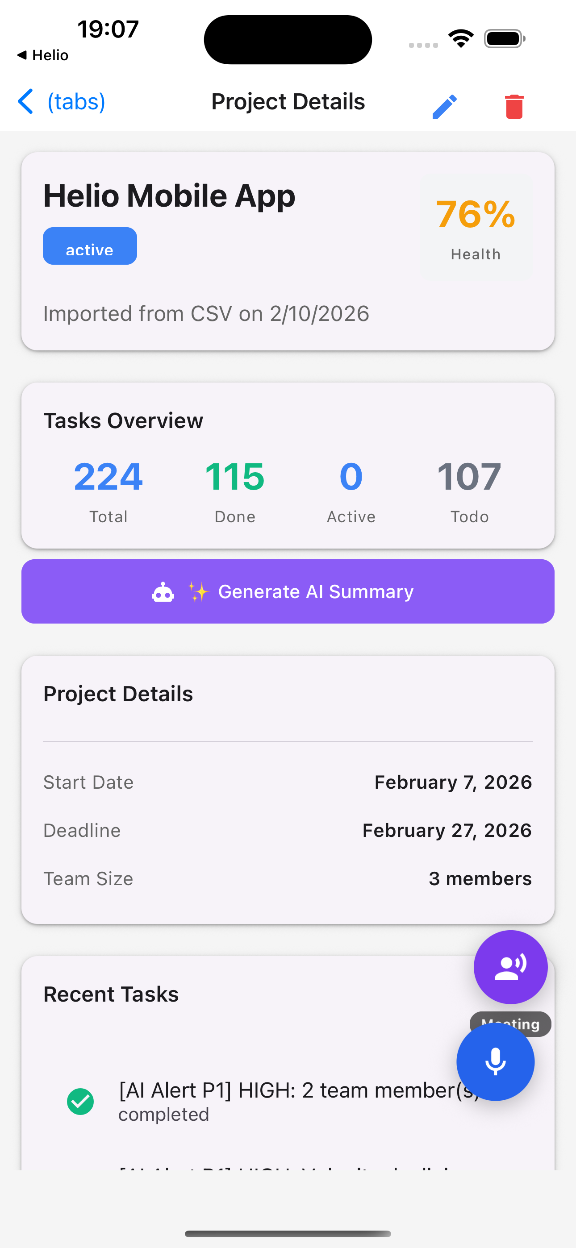Open the purple Meeting voice button
Viewport: 576px width, 1248px height.
pos(510,966)
